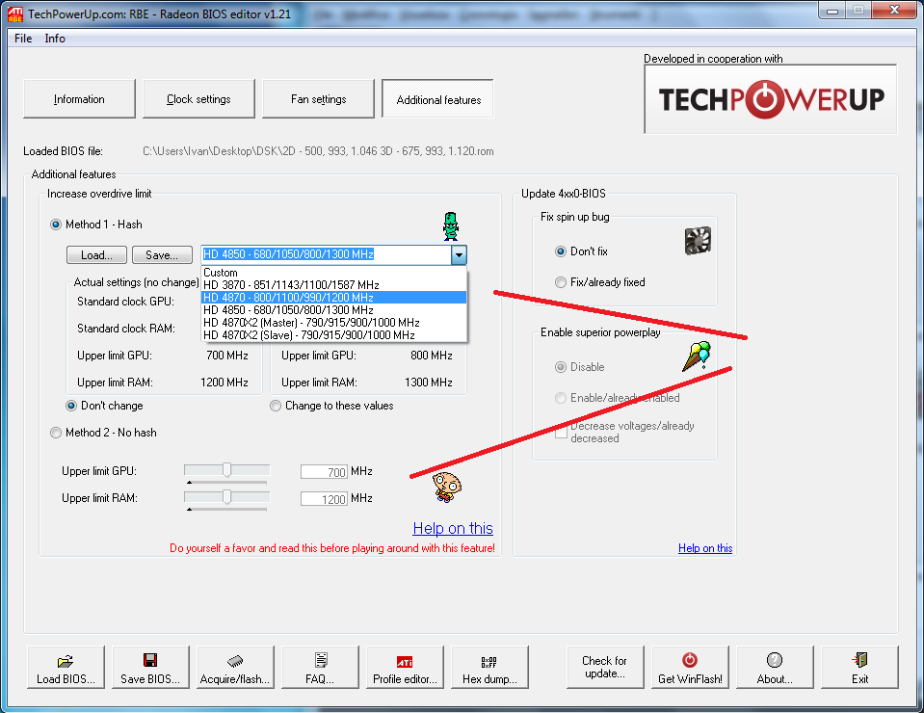
Task: Click the Upper limit RAM value field
Action: coord(324,499)
